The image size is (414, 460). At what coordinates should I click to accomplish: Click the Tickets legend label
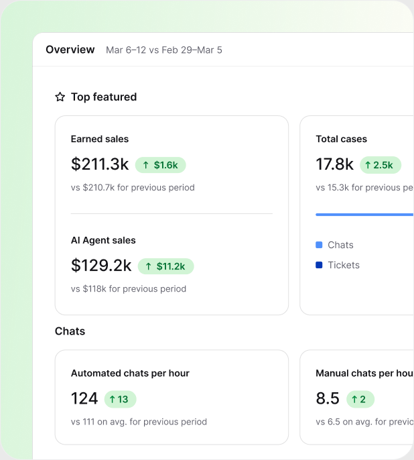point(344,266)
